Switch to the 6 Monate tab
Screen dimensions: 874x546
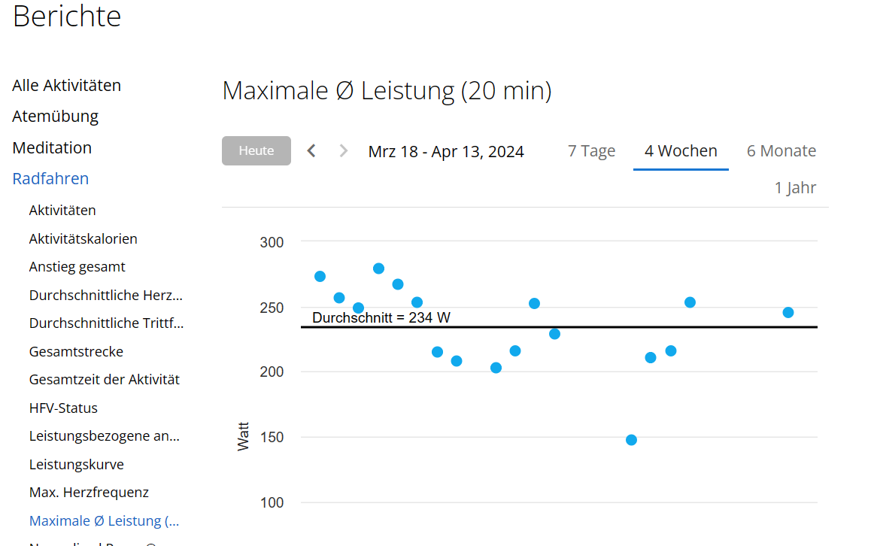pos(781,151)
